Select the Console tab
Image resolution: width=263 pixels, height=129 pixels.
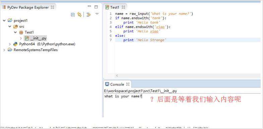pyautogui.click(x=117, y=84)
